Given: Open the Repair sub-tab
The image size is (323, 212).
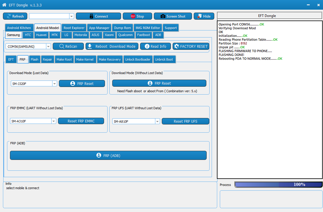Looking at the screenshot, I should pyautogui.click(x=47, y=59).
